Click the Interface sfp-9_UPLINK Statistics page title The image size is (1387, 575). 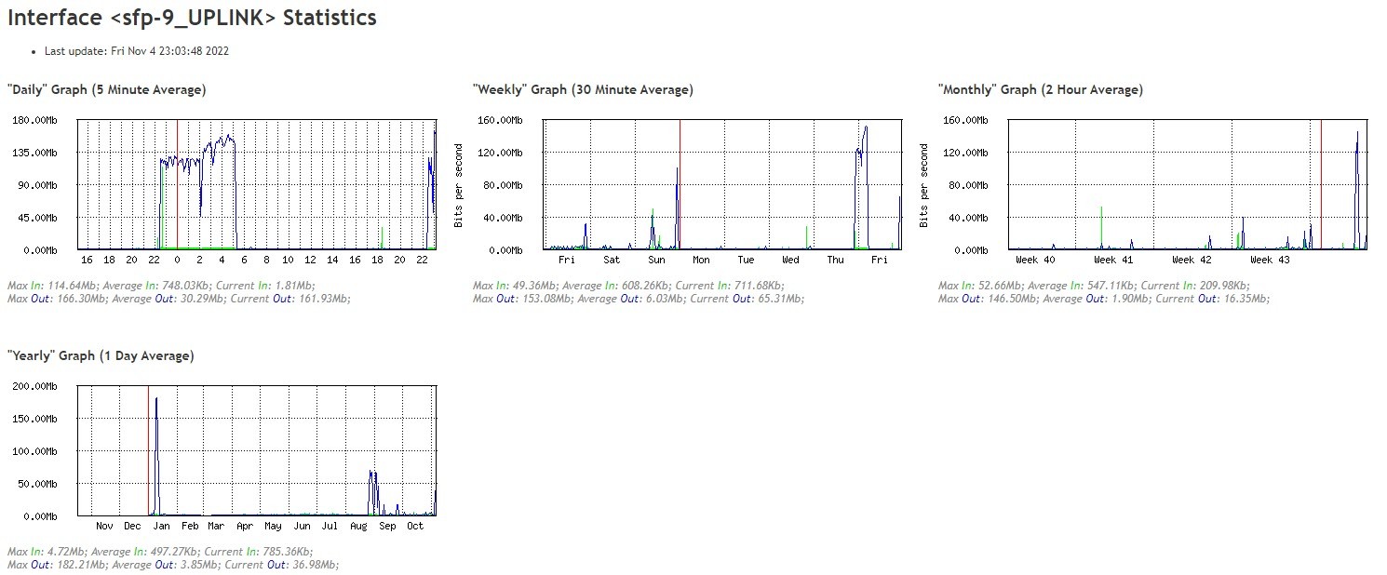click(x=192, y=18)
